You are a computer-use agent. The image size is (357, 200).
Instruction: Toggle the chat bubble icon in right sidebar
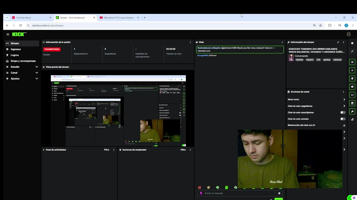[352, 87]
